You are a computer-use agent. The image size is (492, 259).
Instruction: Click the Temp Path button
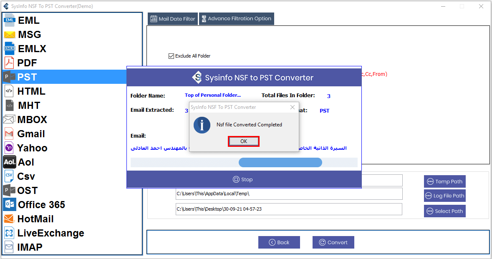coord(444,181)
